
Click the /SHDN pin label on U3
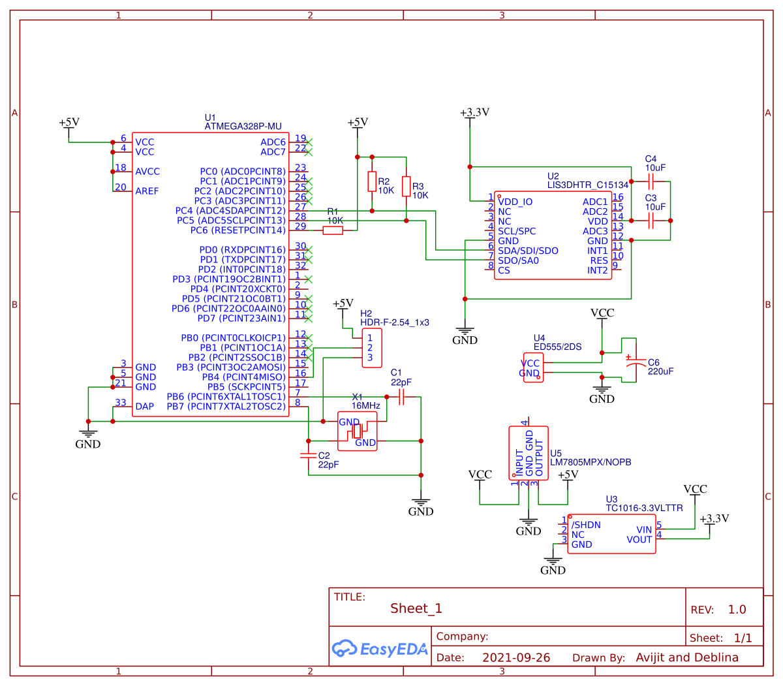coord(586,525)
